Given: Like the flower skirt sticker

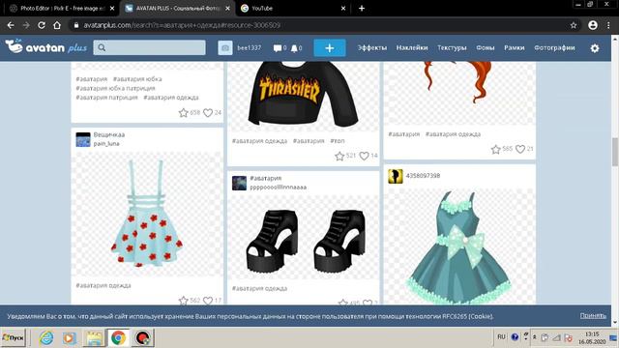Looking at the screenshot, I should (x=208, y=301).
